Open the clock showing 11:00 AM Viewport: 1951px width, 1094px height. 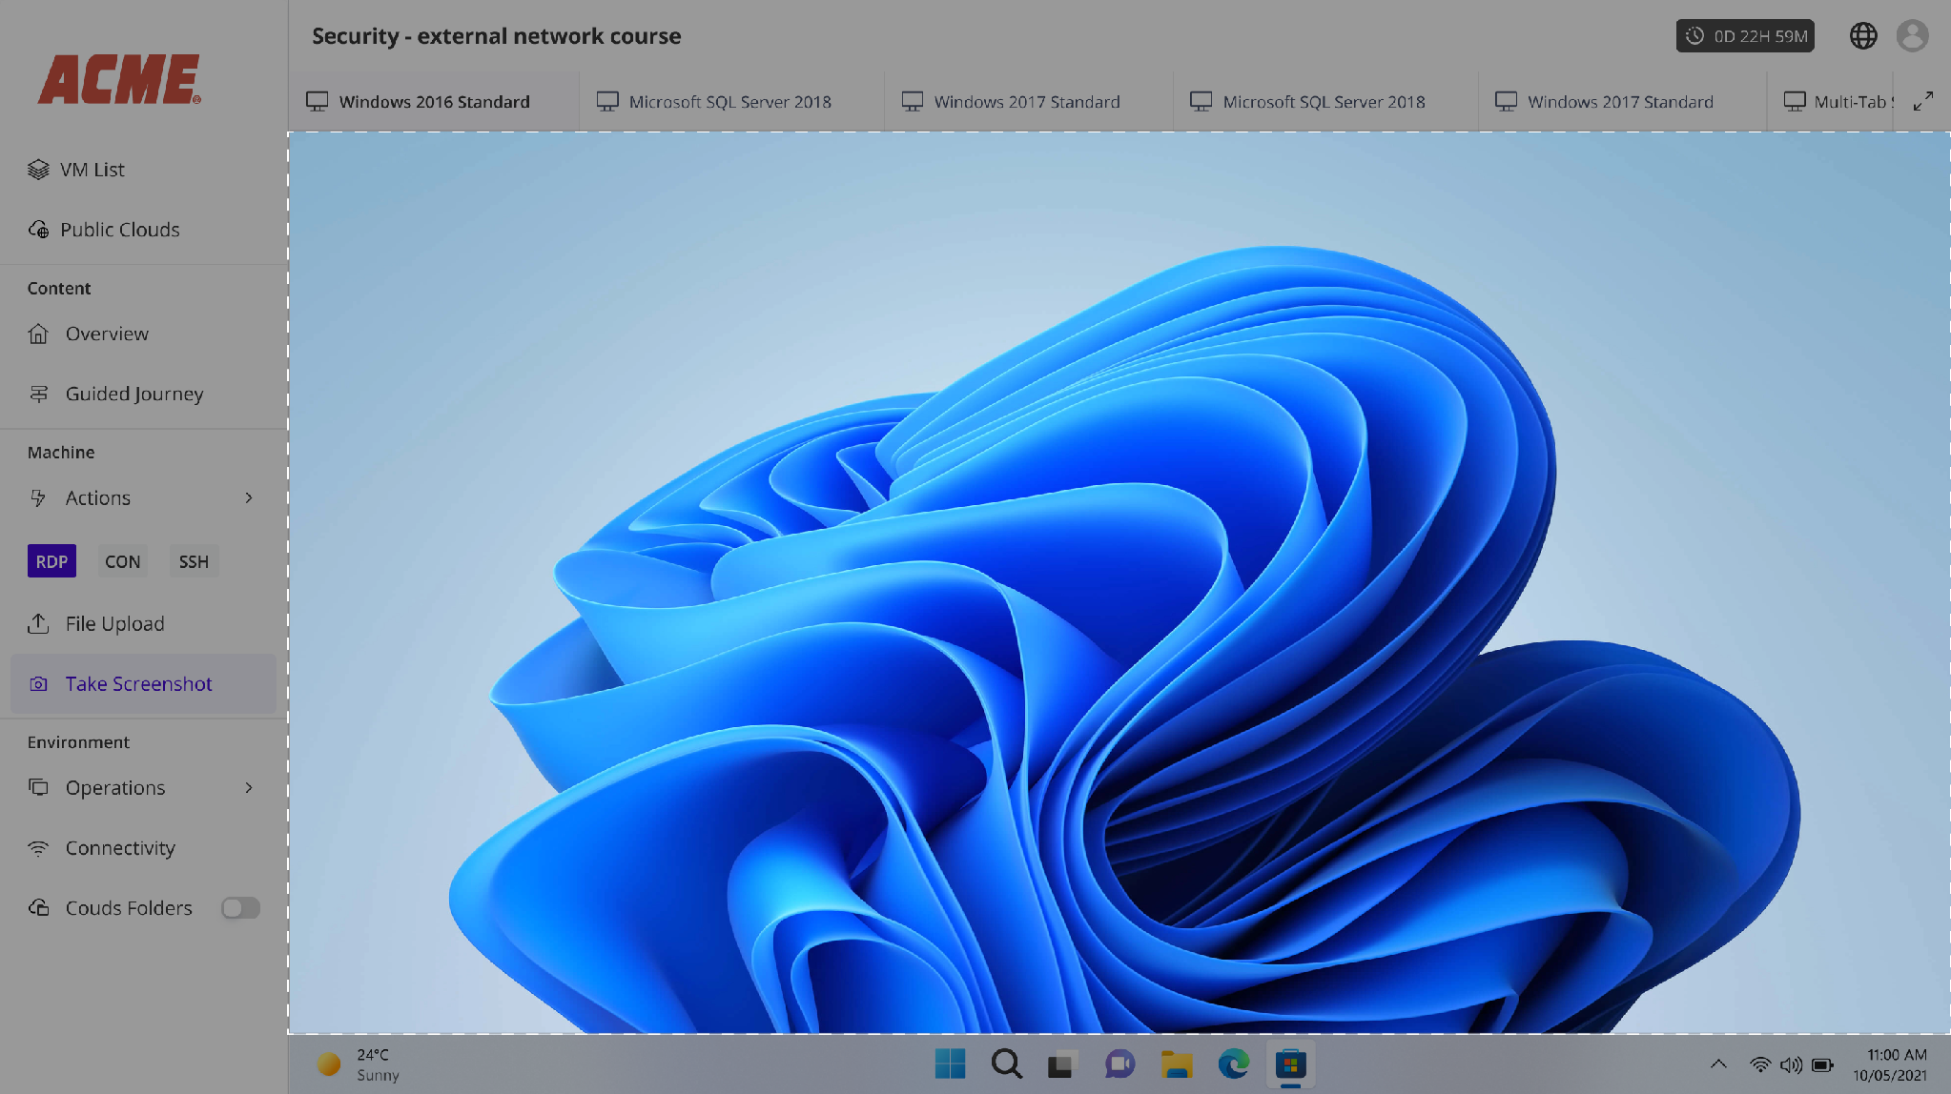tap(1890, 1064)
